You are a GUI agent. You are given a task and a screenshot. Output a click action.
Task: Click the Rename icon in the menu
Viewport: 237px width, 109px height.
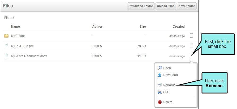point(160,85)
